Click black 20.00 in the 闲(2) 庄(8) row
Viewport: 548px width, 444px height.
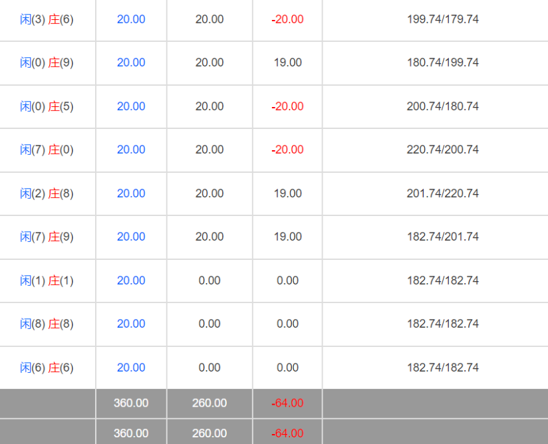(x=209, y=193)
